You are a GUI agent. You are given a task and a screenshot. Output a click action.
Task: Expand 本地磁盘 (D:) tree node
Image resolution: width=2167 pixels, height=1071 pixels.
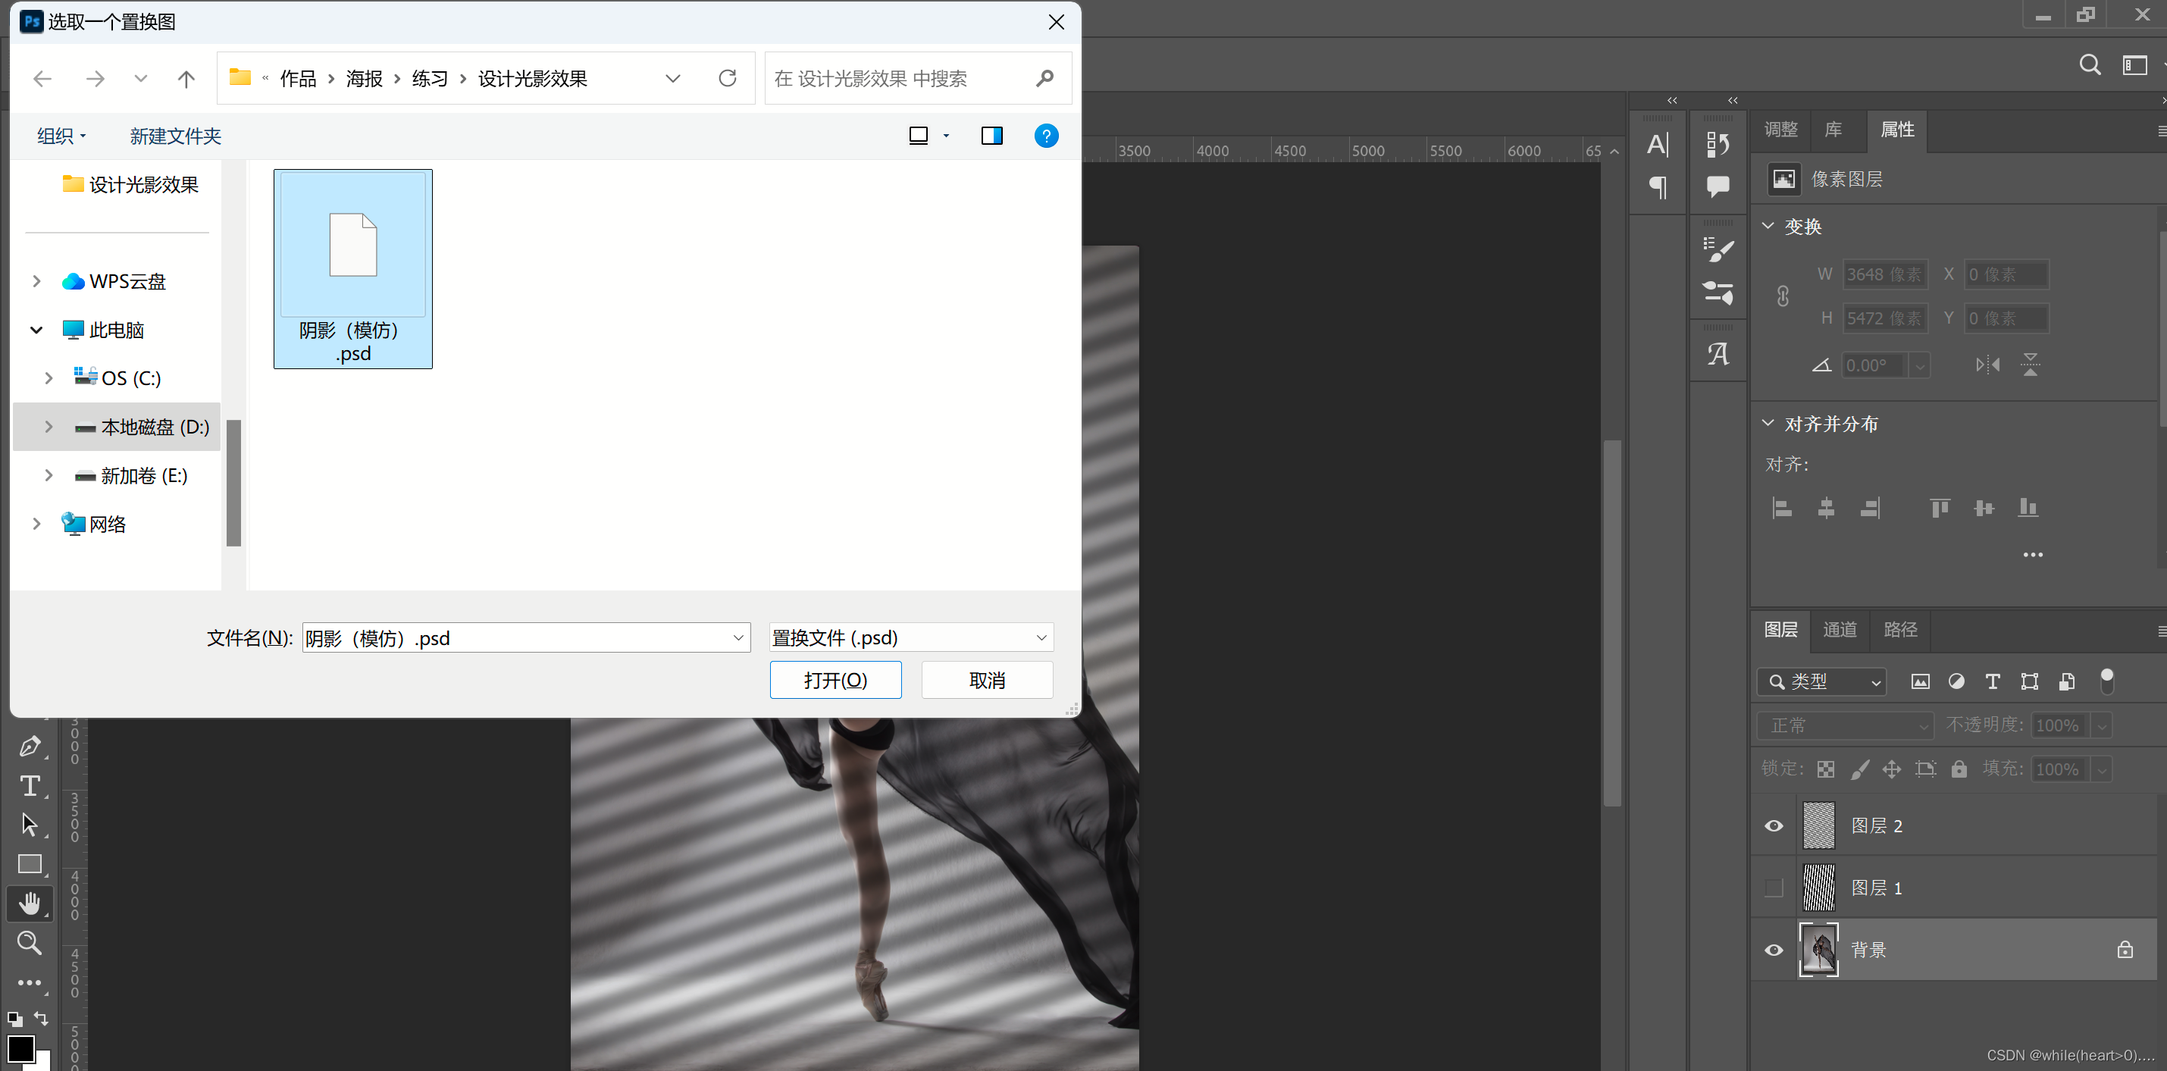(49, 427)
